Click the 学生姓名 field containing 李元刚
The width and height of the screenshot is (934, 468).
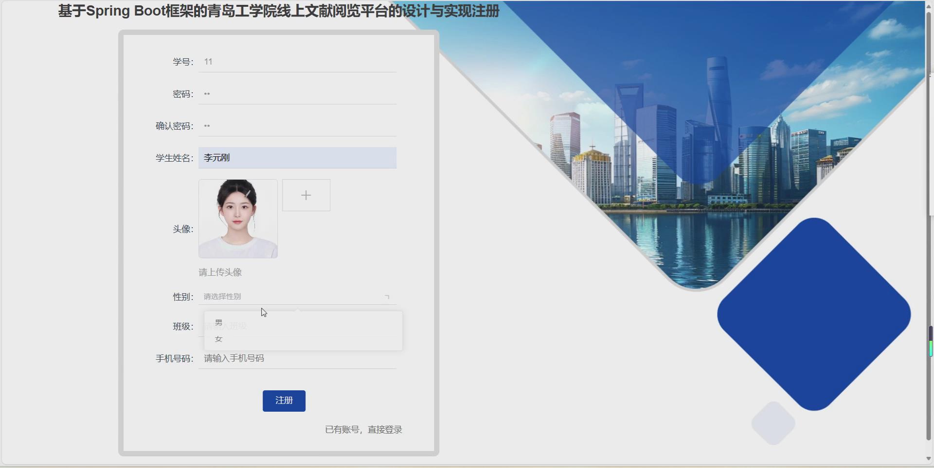point(297,157)
